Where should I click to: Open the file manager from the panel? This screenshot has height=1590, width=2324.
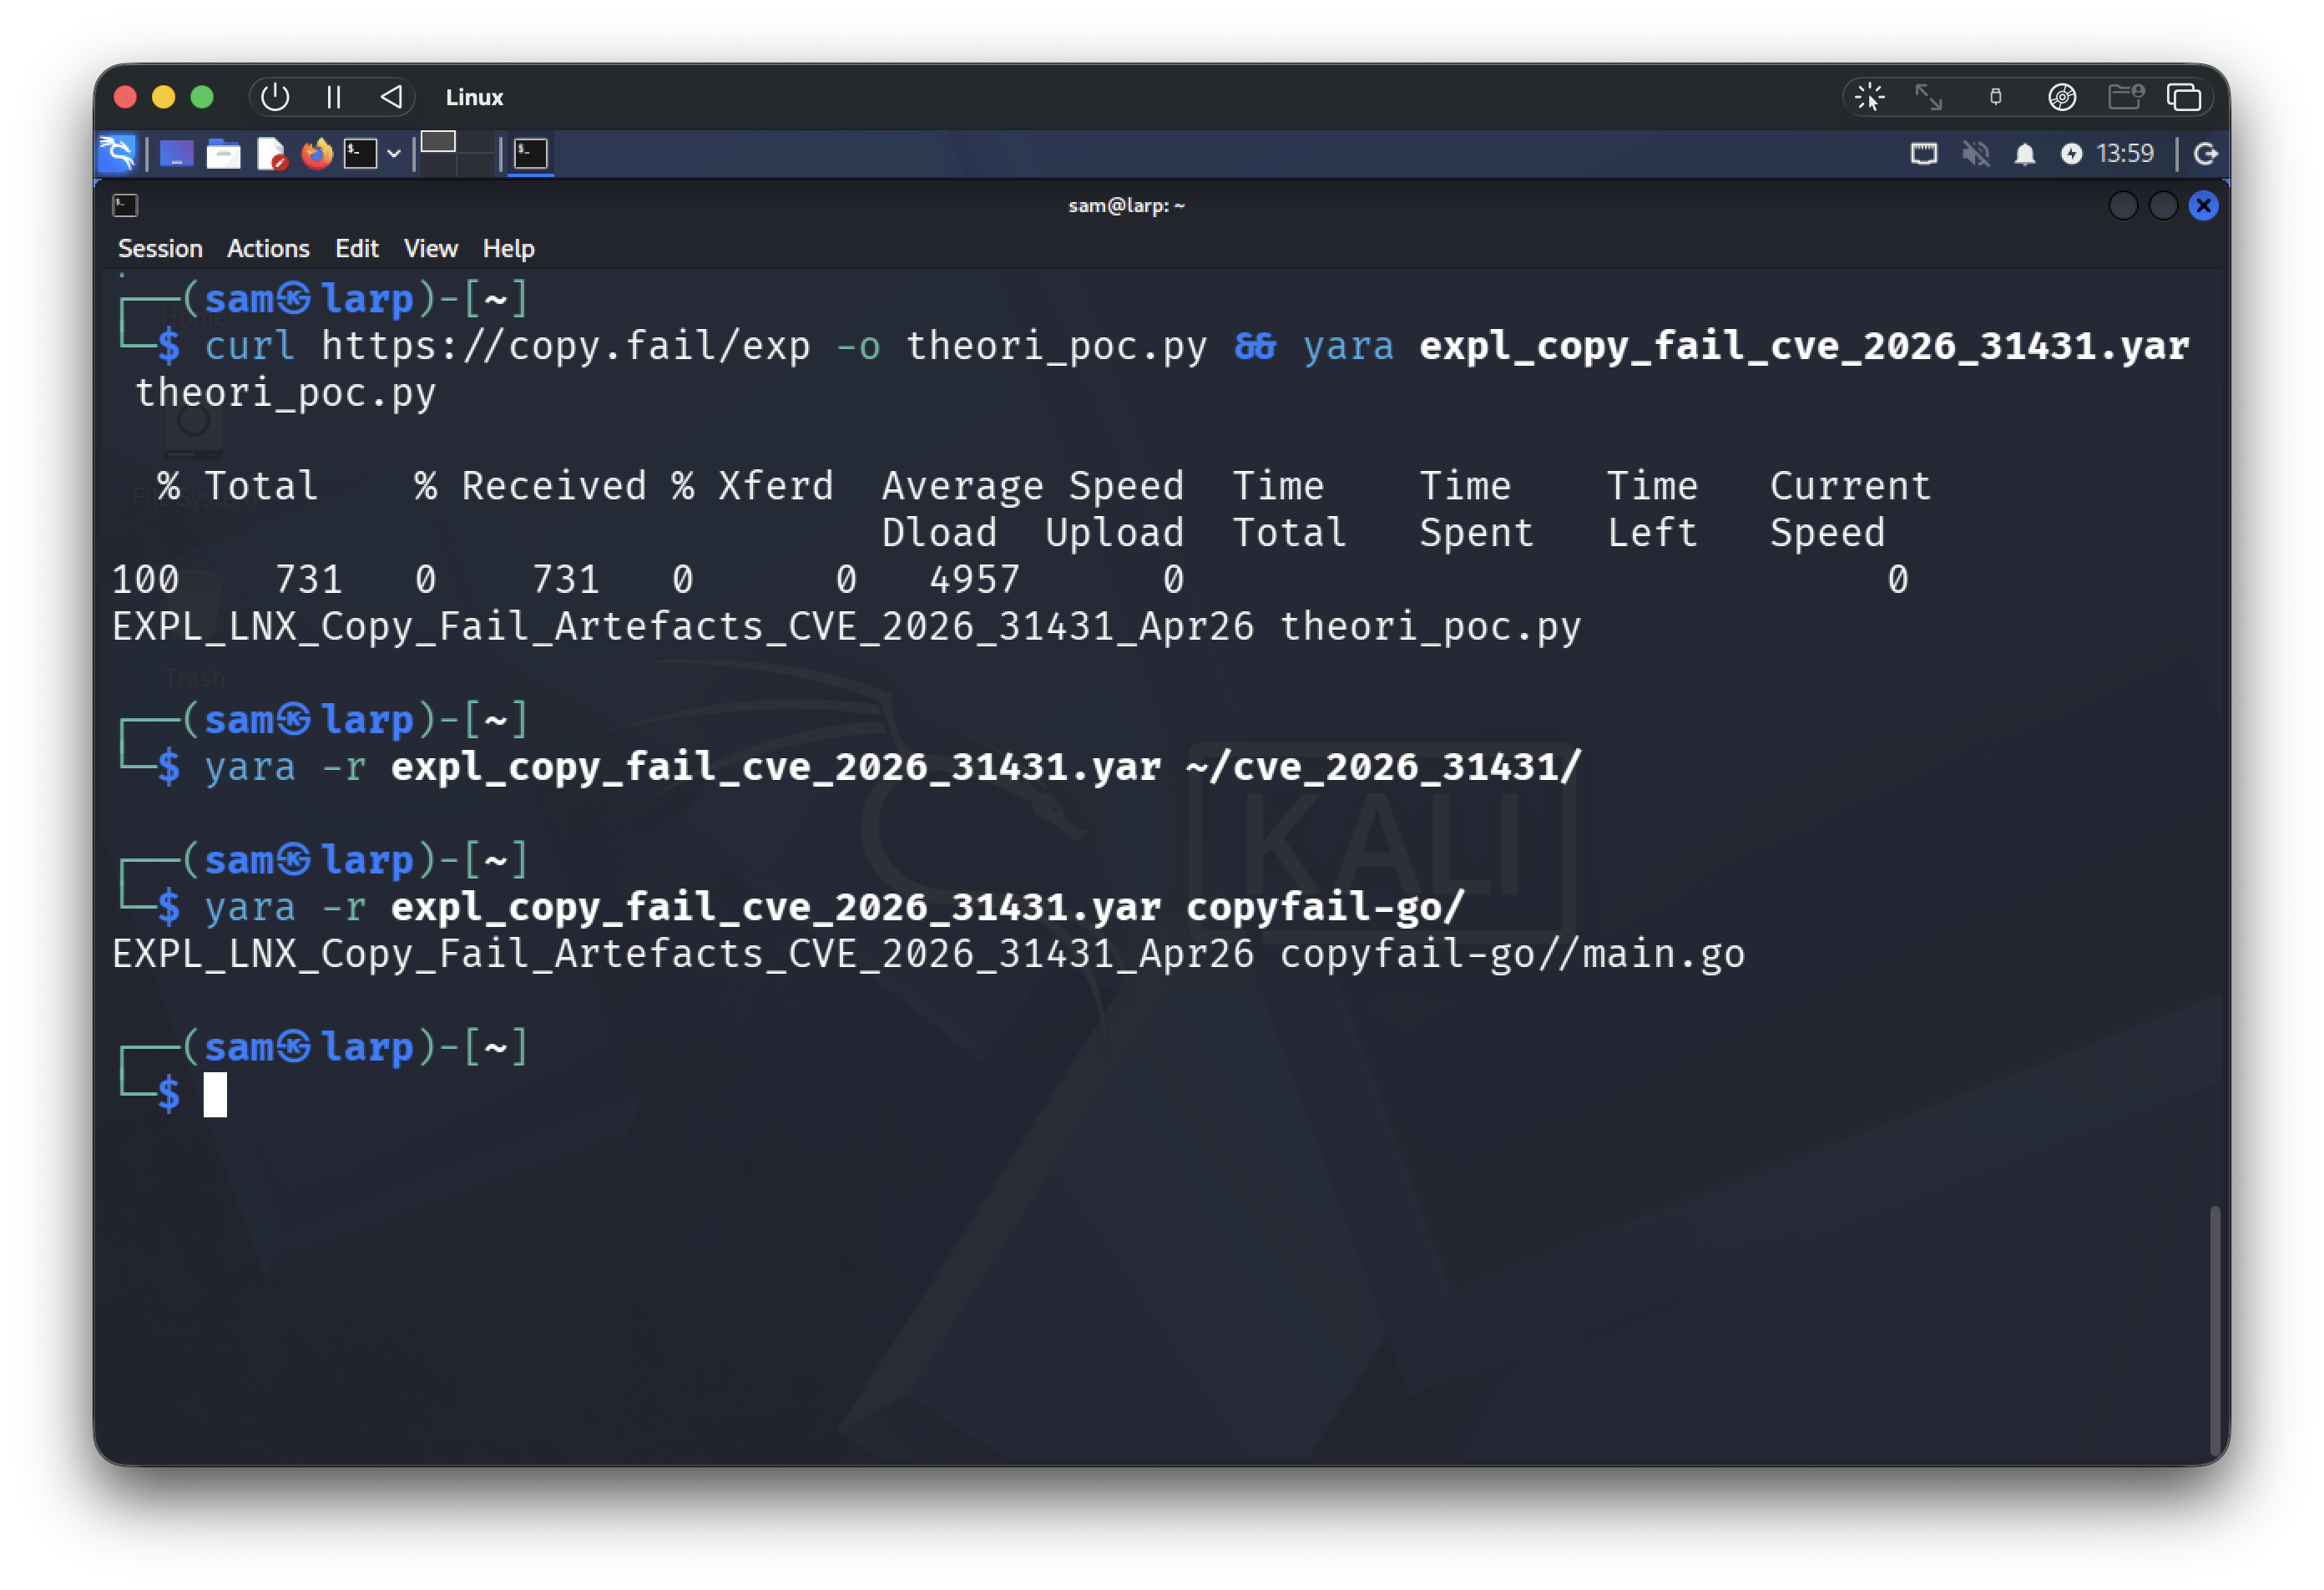click(x=223, y=154)
